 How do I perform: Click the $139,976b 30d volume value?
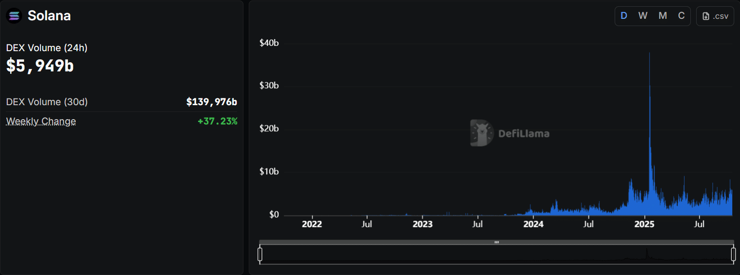(212, 102)
